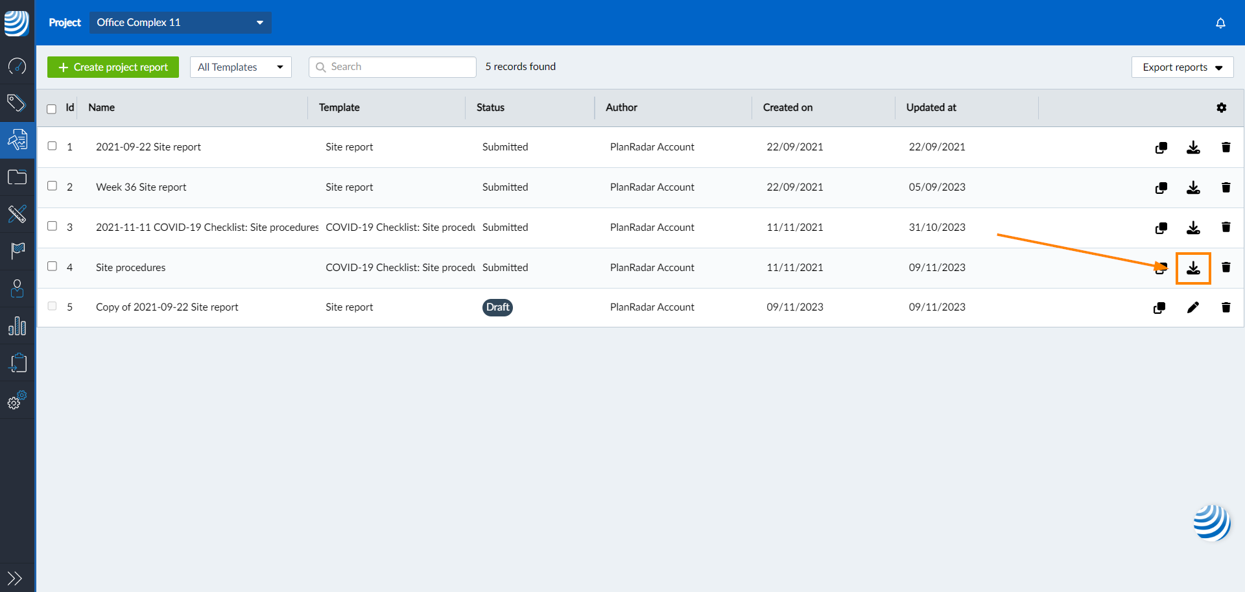Sort by the Status column header
The height and width of the screenshot is (592, 1245).
[490, 108]
